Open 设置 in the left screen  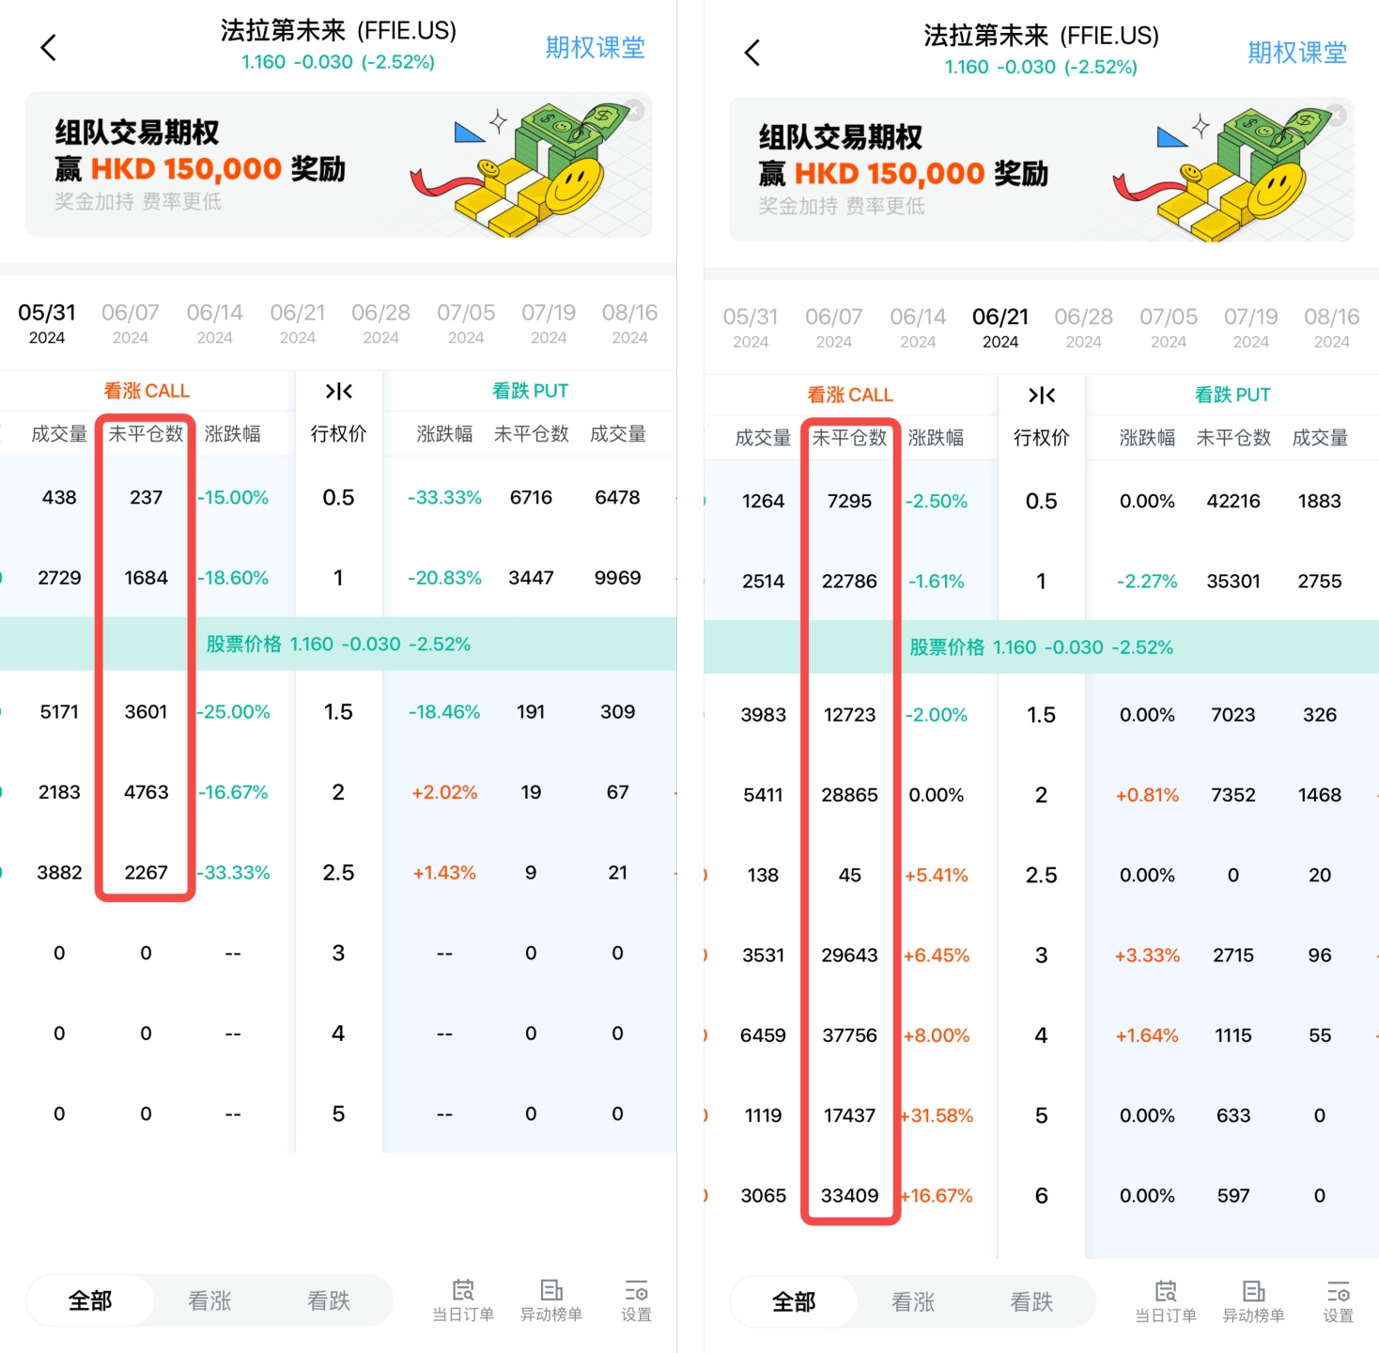coord(636,1300)
